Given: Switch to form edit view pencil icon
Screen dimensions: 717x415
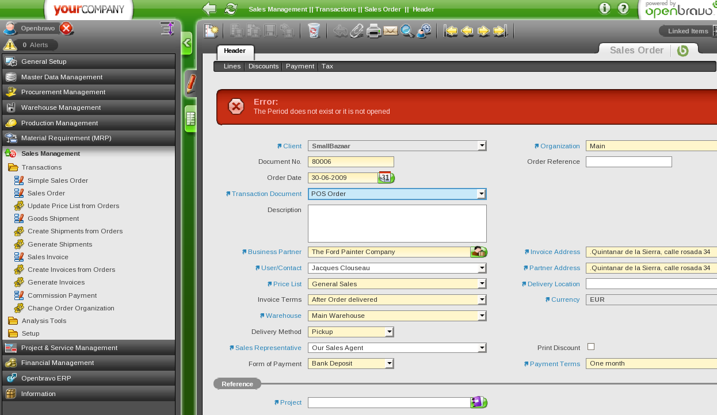Looking at the screenshot, I should click(190, 84).
